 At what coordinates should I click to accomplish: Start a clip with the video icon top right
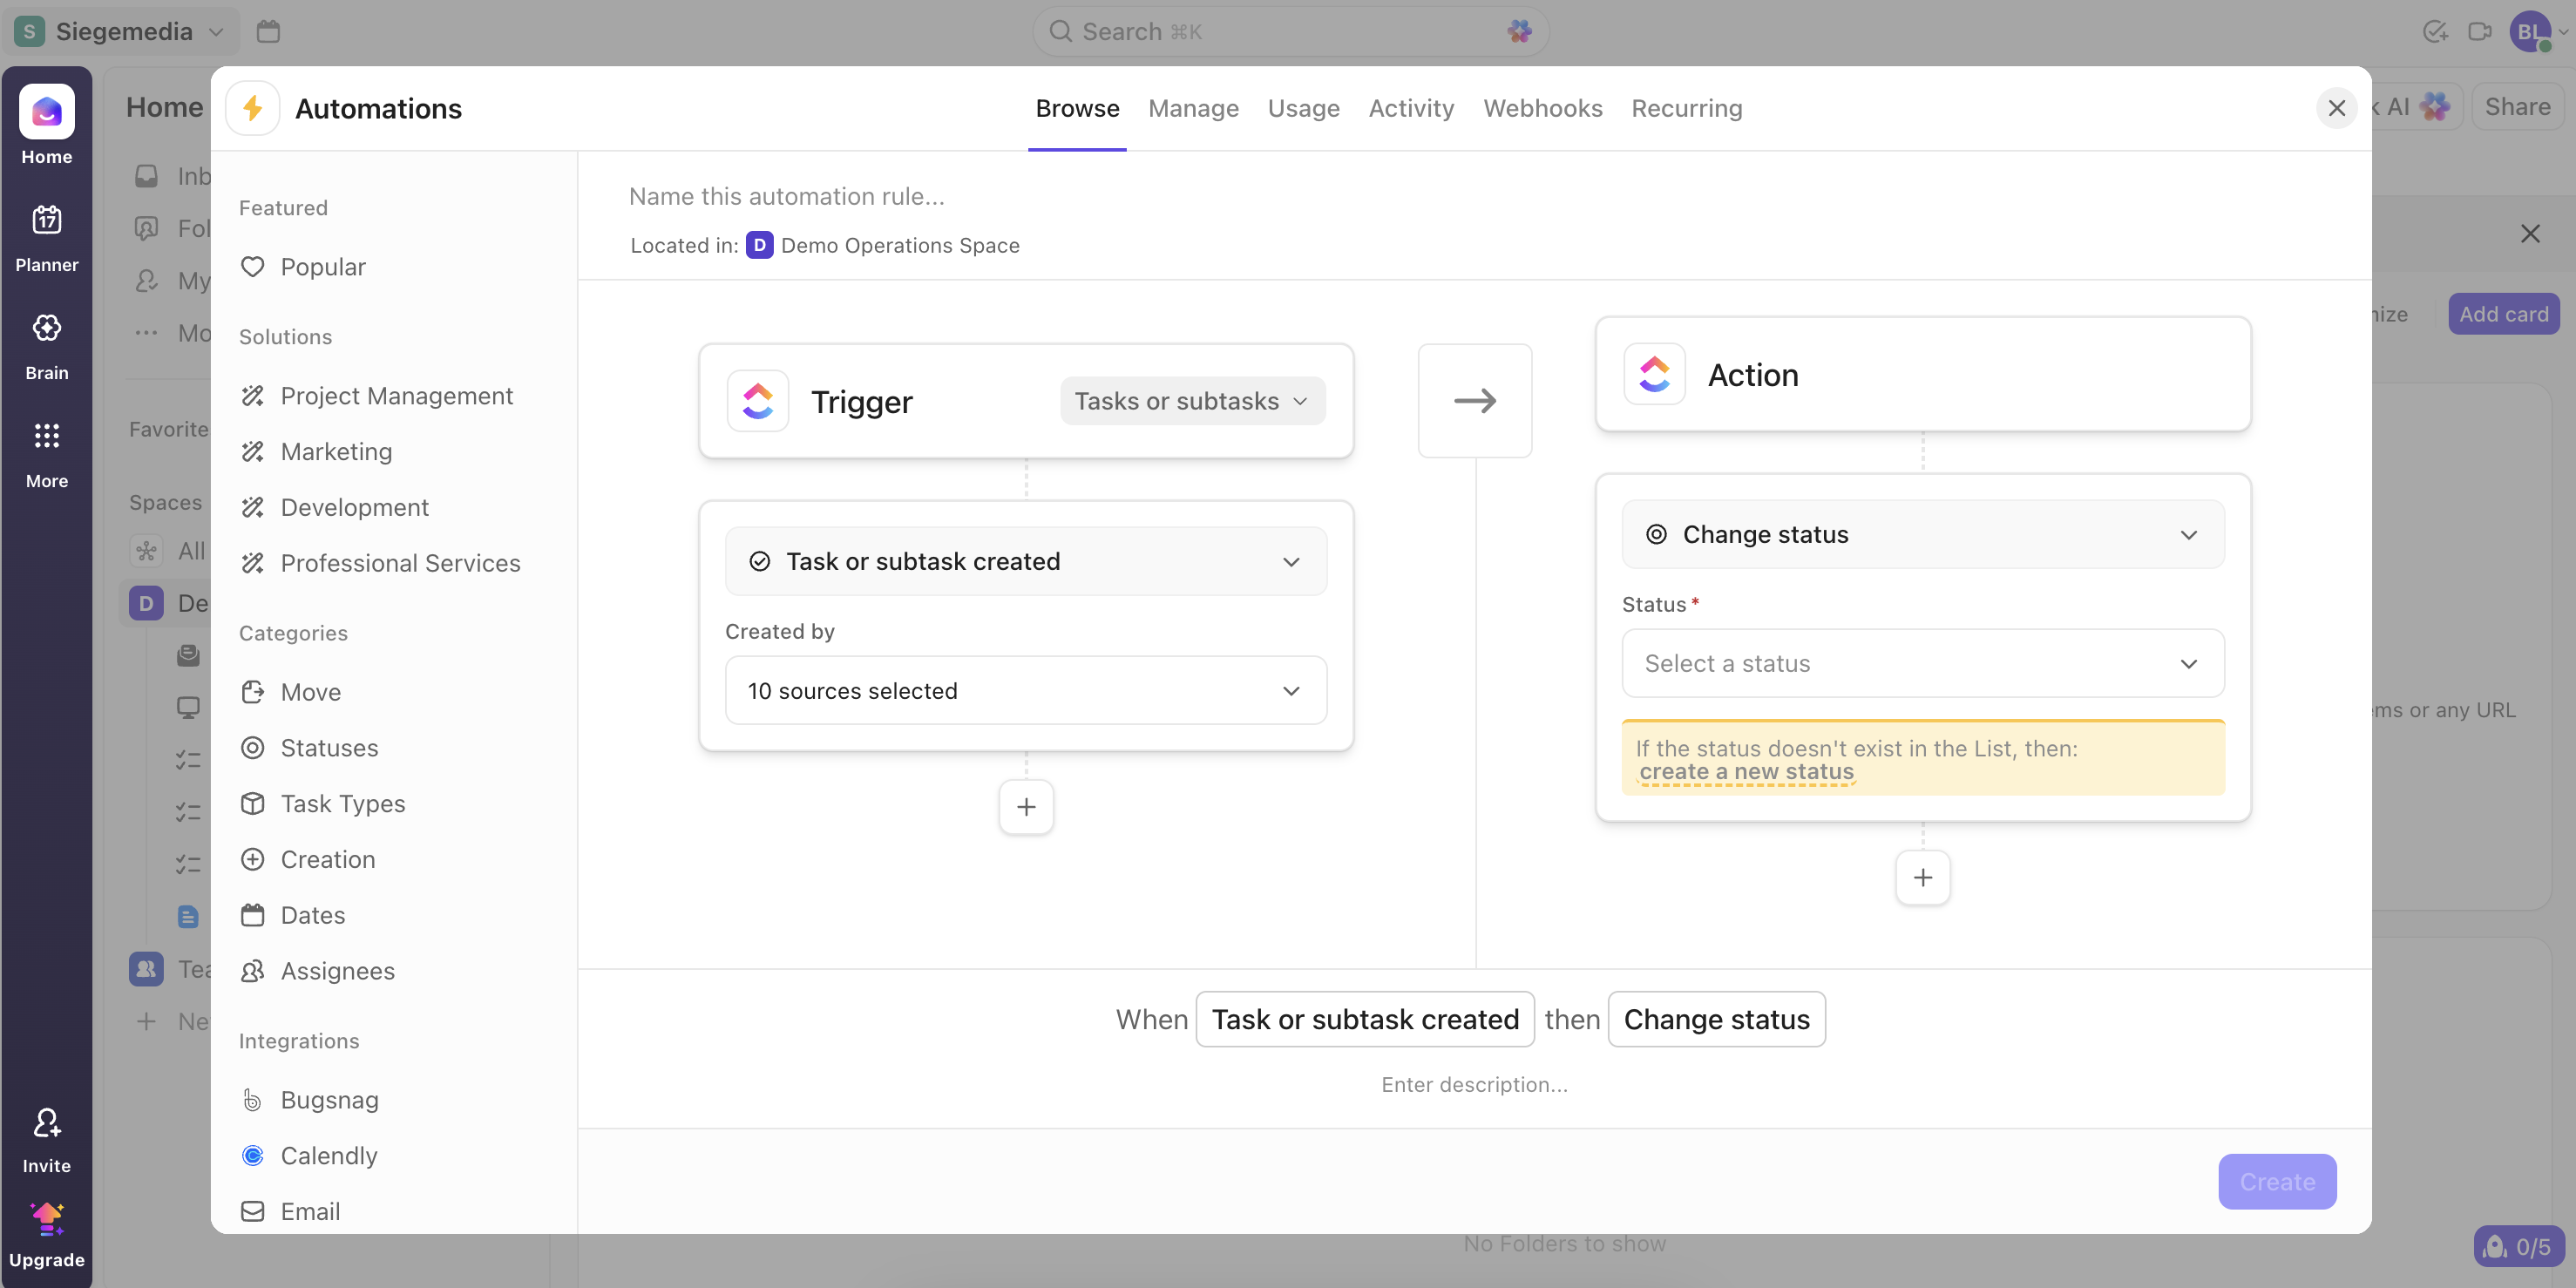(x=2480, y=31)
